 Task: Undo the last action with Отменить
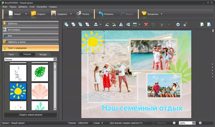[x=106, y=14]
